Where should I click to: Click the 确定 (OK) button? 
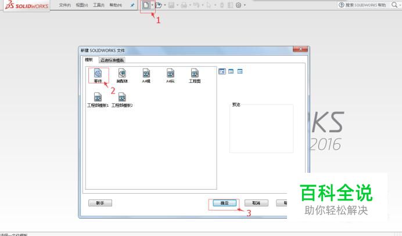(x=224, y=203)
